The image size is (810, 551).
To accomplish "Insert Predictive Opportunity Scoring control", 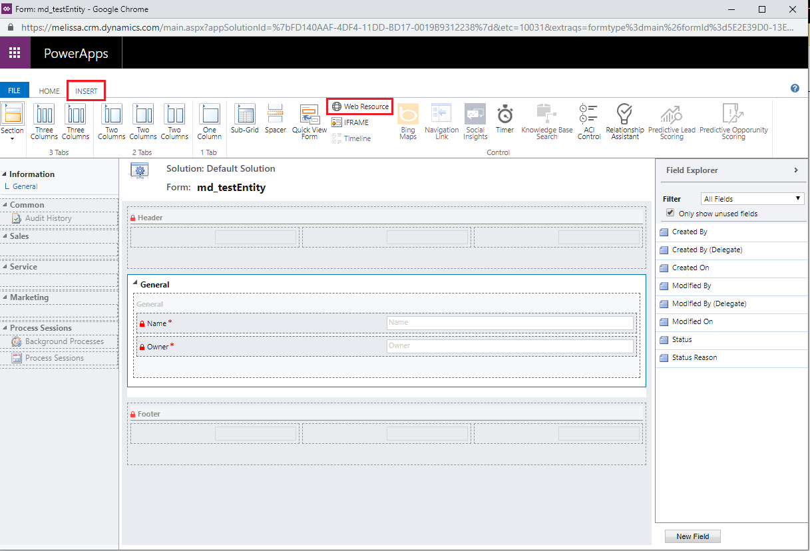I will [x=733, y=122].
